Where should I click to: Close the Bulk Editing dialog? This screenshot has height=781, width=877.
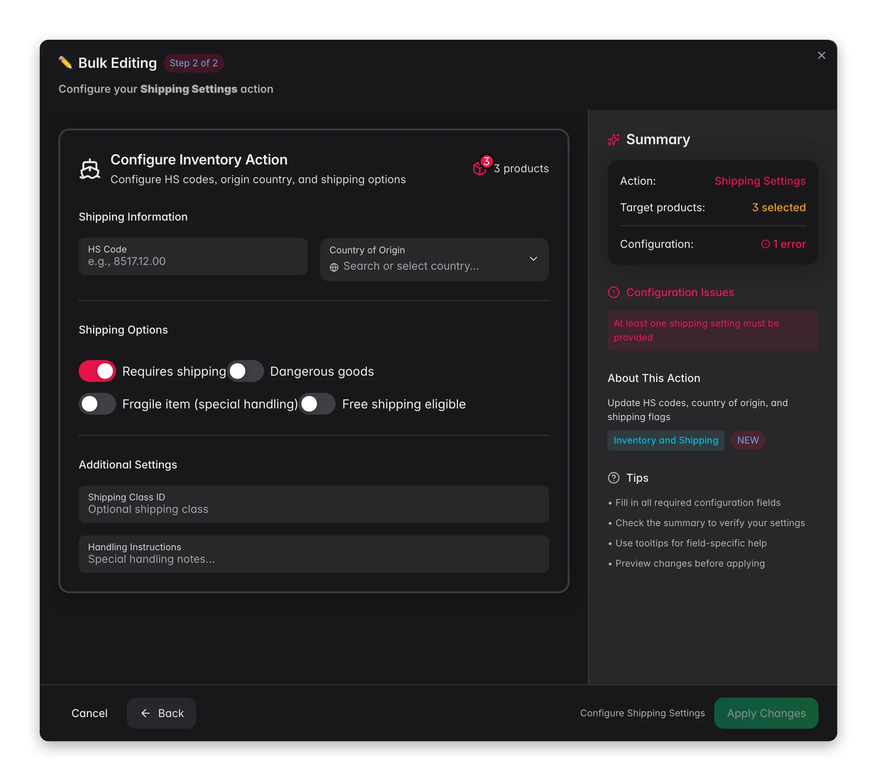coord(821,55)
